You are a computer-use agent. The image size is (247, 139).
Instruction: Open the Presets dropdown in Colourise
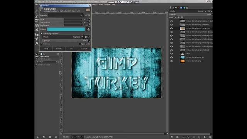(66, 15)
